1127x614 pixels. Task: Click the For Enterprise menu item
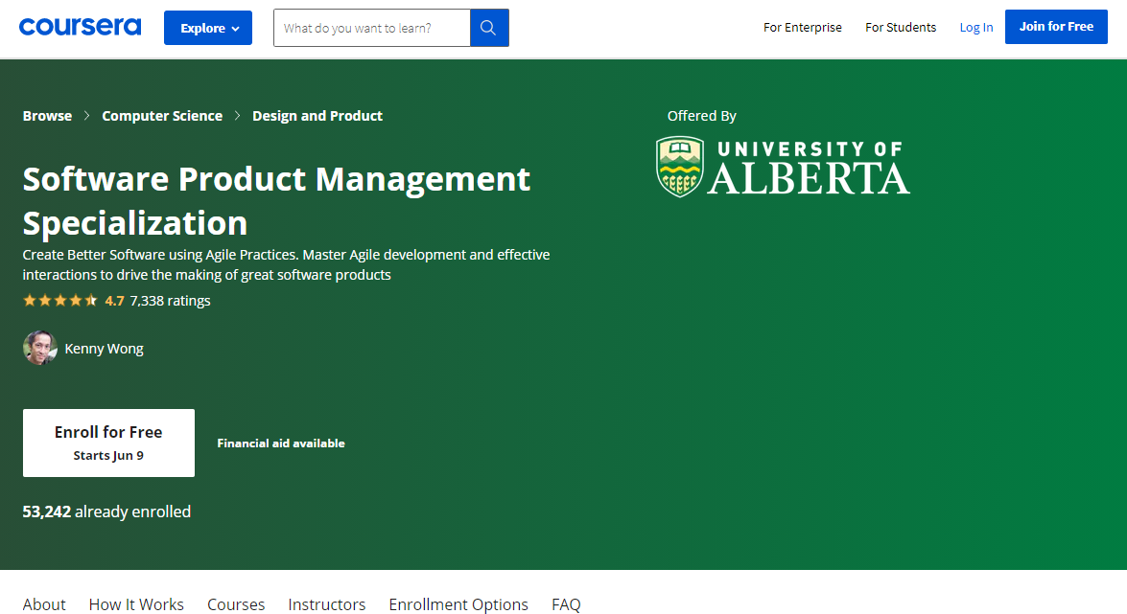803,27
